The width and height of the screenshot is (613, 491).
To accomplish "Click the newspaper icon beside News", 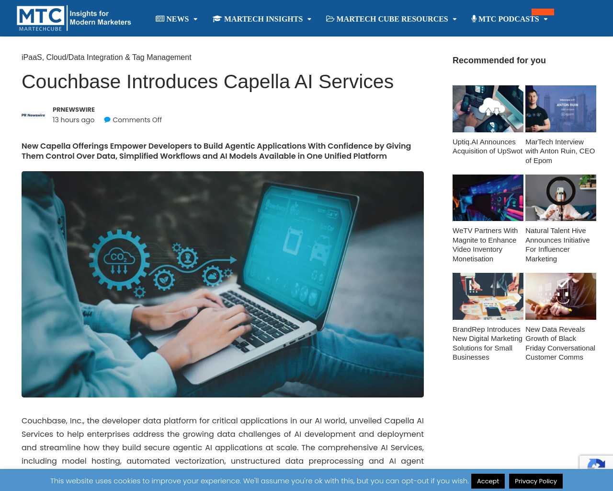I will pyautogui.click(x=160, y=19).
